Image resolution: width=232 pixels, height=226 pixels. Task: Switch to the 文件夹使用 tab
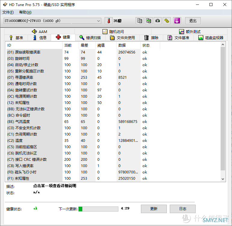[x=122, y=38]
